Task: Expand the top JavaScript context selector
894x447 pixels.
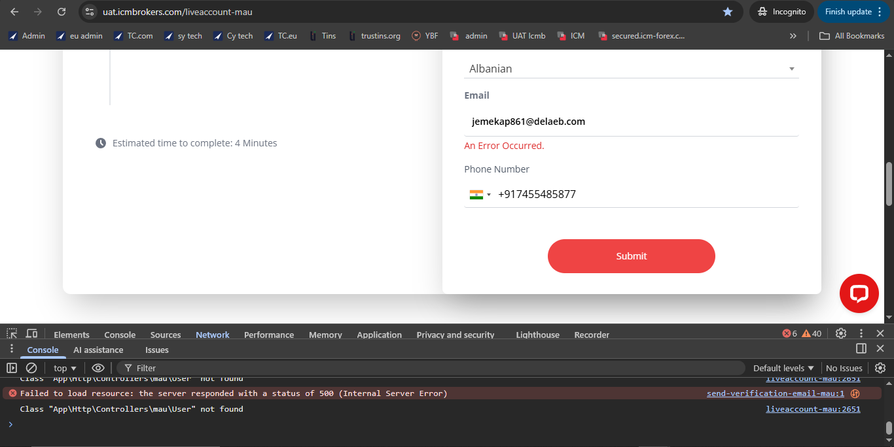Action: pyautogui.click(x=65, y=368)
